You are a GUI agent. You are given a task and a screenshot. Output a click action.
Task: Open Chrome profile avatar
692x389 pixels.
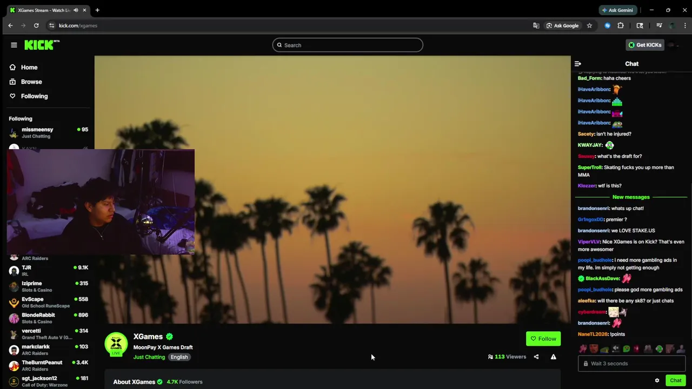[672, 25]
